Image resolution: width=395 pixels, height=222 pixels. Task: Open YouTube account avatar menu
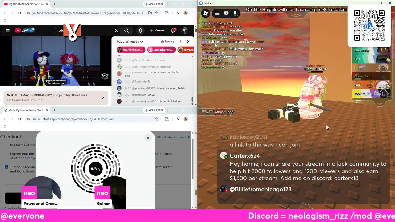185,31
